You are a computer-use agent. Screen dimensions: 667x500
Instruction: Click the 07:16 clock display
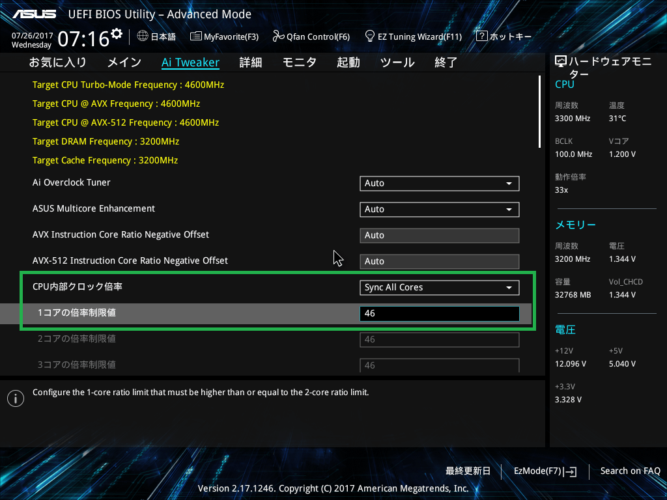point(84,38)
